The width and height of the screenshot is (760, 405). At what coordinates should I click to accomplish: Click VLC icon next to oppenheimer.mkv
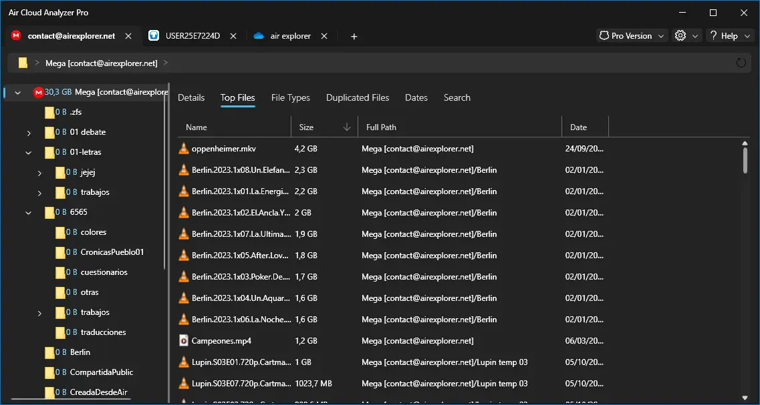[x=184, y=149]
